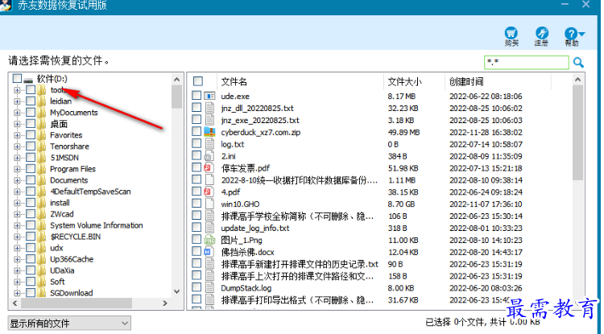Click the win10.GHO file icon

pyautogui.click(x=209, y=204)
